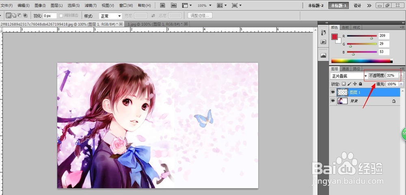Hide 图层 1 via its eye icon

pos(333,92)
